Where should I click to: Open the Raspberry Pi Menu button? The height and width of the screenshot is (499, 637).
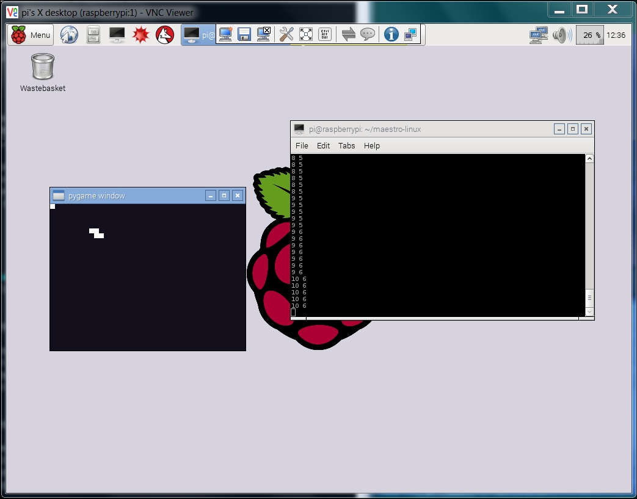(x=31, y=35)
